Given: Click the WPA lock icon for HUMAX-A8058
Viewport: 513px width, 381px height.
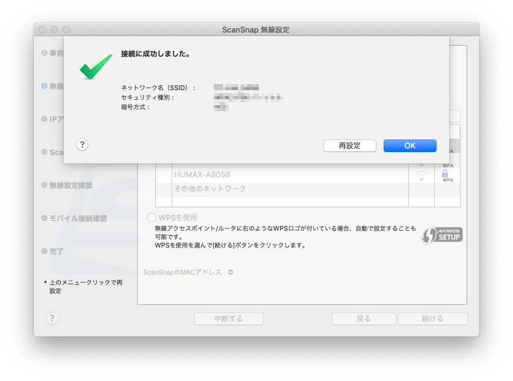Looking at the screenshot, I should click(x=447, y=175).
